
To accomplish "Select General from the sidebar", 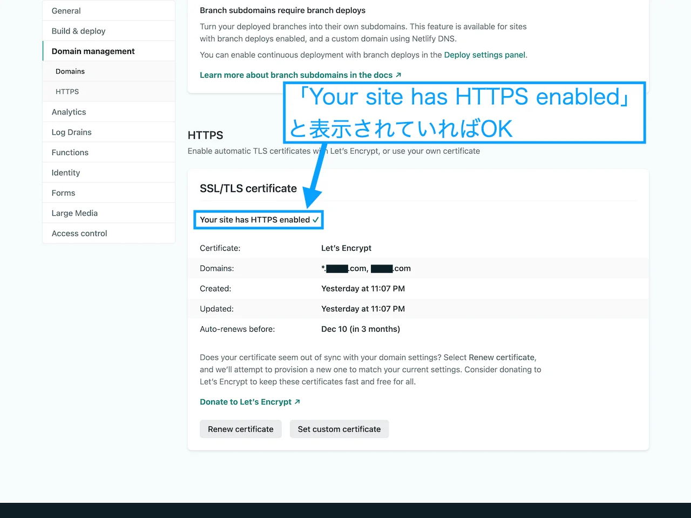I will point(66,10).
